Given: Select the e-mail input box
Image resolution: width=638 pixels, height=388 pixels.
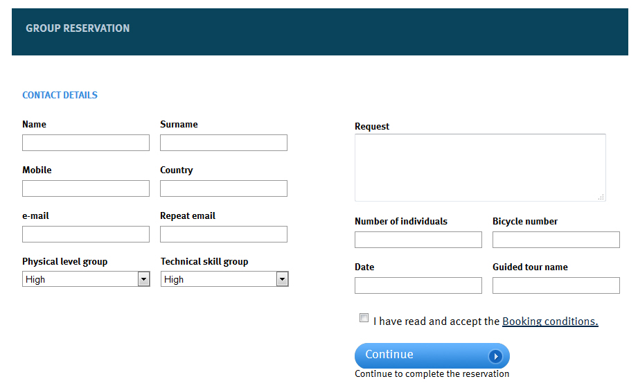Looking at the screenshot, I should [x=86, y=234].
